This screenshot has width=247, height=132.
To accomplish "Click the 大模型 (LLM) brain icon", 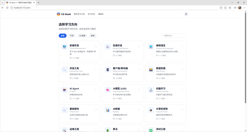I will coord(108,90).
